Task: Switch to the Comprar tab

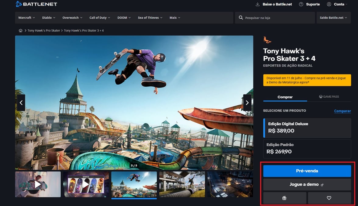Action: pos(285,97)
